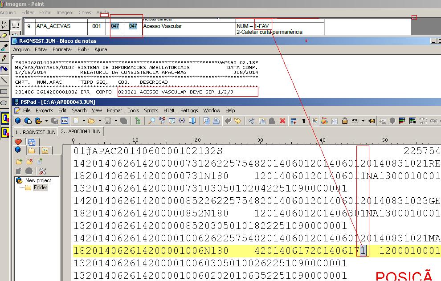The width and height of the screenshot is (441, 281).
Task: Select the Pencil tool in Paint
Action: point(4,58)
